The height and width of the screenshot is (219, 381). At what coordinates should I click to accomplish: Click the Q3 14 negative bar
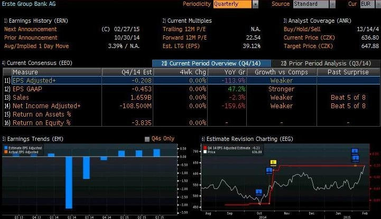(x=86, y=168)
